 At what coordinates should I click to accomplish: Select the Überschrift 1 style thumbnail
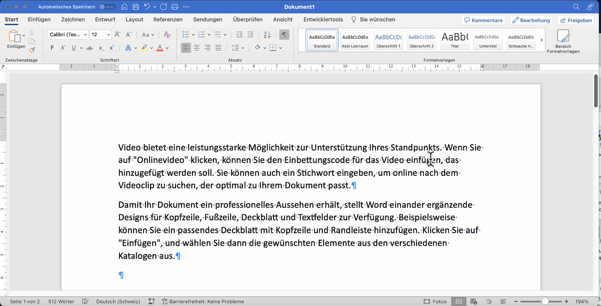coord(388,40)
